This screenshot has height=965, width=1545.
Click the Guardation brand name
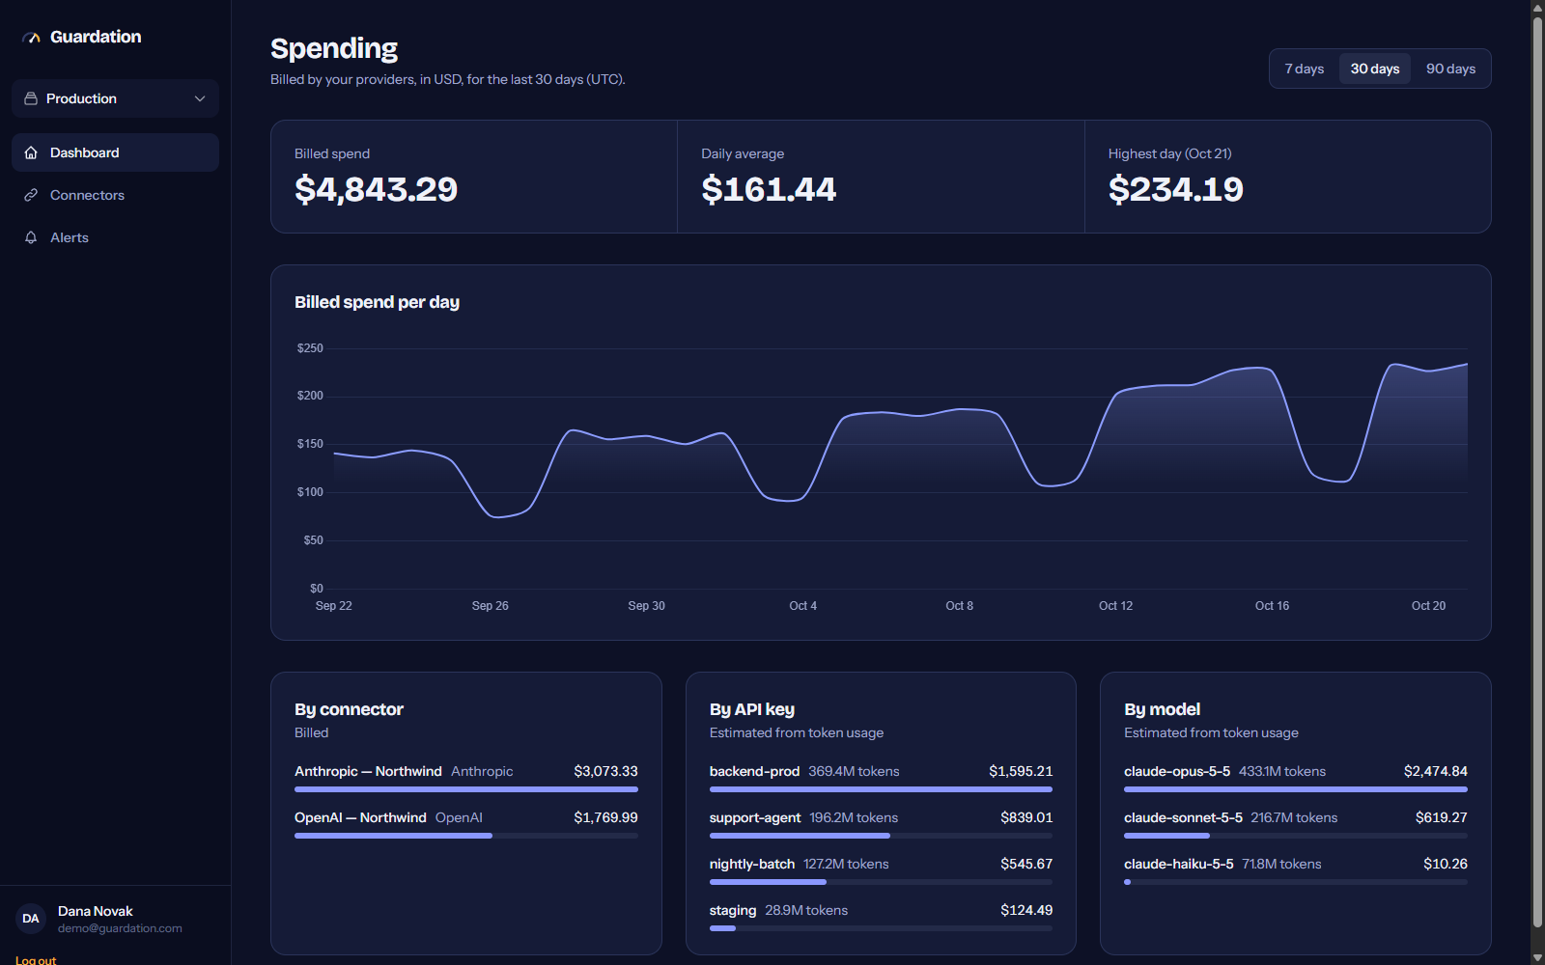(96, 37)
